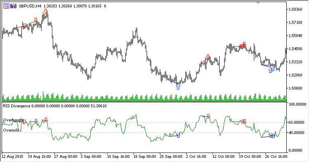309x162 pixels.
Task: Click time axis label 12 Aug 2015
Action: (13, 157)
